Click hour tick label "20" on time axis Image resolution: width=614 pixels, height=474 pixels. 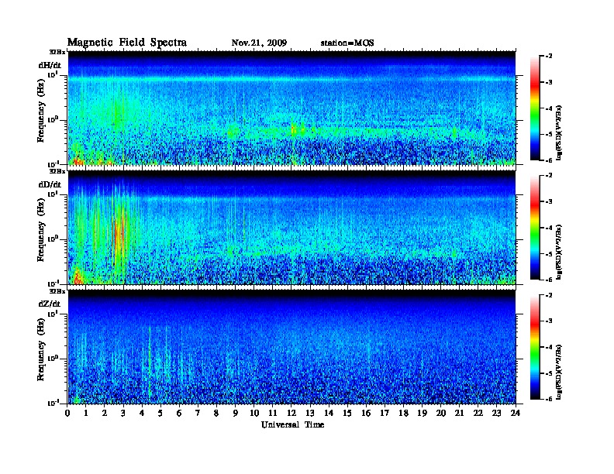(x=440, y=413)
